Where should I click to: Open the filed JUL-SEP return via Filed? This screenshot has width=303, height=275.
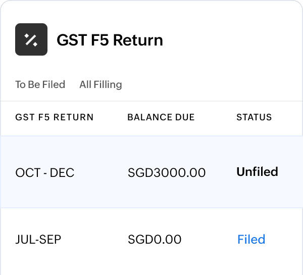[x=251, y=239]
